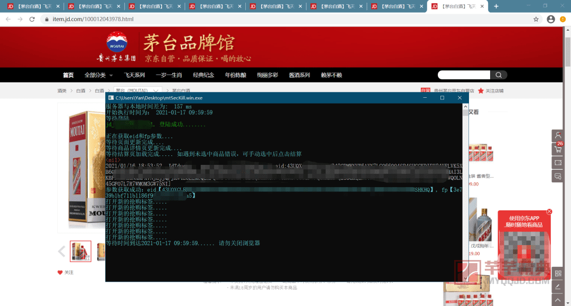Click console line 开始执行时间为: 2021-01-17 09:59:59
Viewport: 571px width, 306px height.
tap(159, 113)
